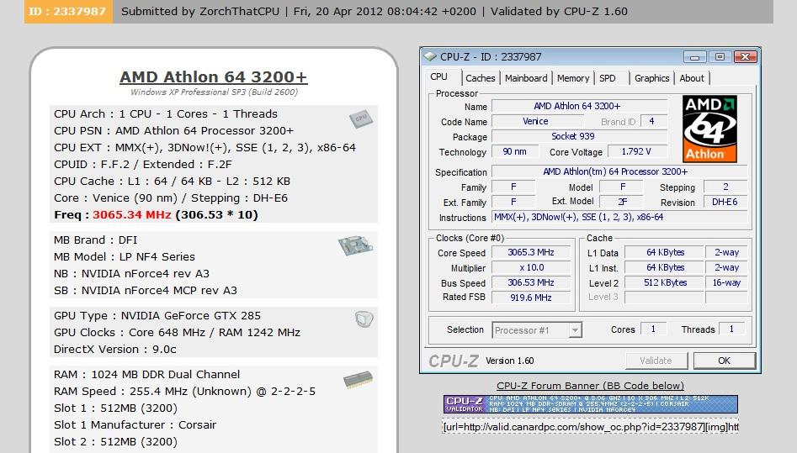This screenshot has height=453, width=797.
Task: Click the Specification field text
Action: pos(619,171)
